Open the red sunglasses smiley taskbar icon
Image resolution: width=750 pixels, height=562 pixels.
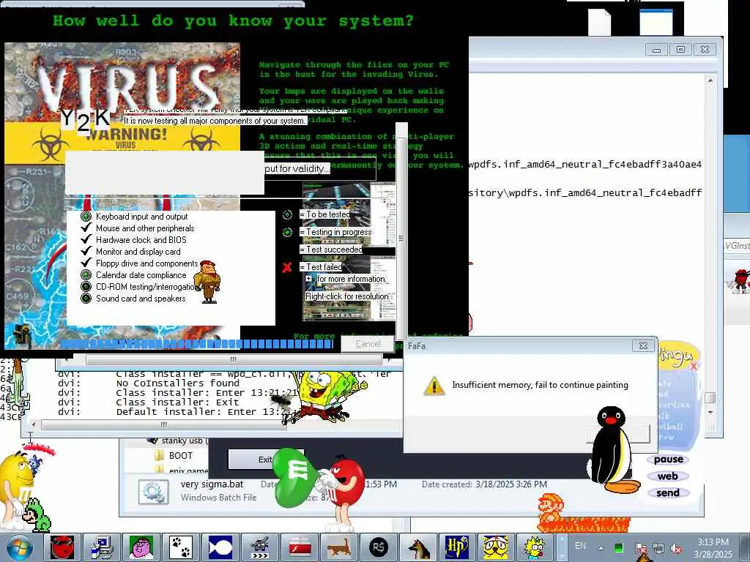(x=62, y=547)
